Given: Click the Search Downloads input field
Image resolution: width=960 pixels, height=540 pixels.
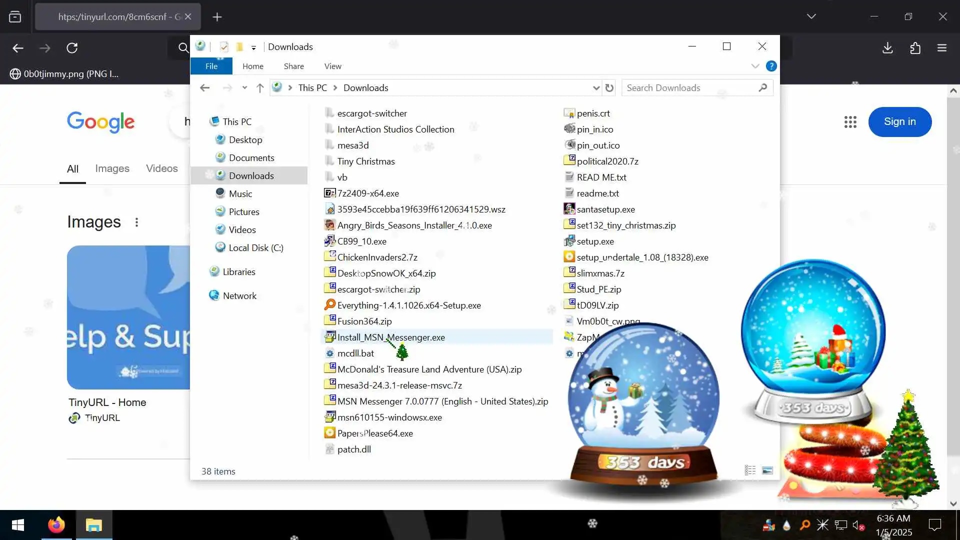Looking at the screenshot, I should pyautogui.click(x=690, y=88).
